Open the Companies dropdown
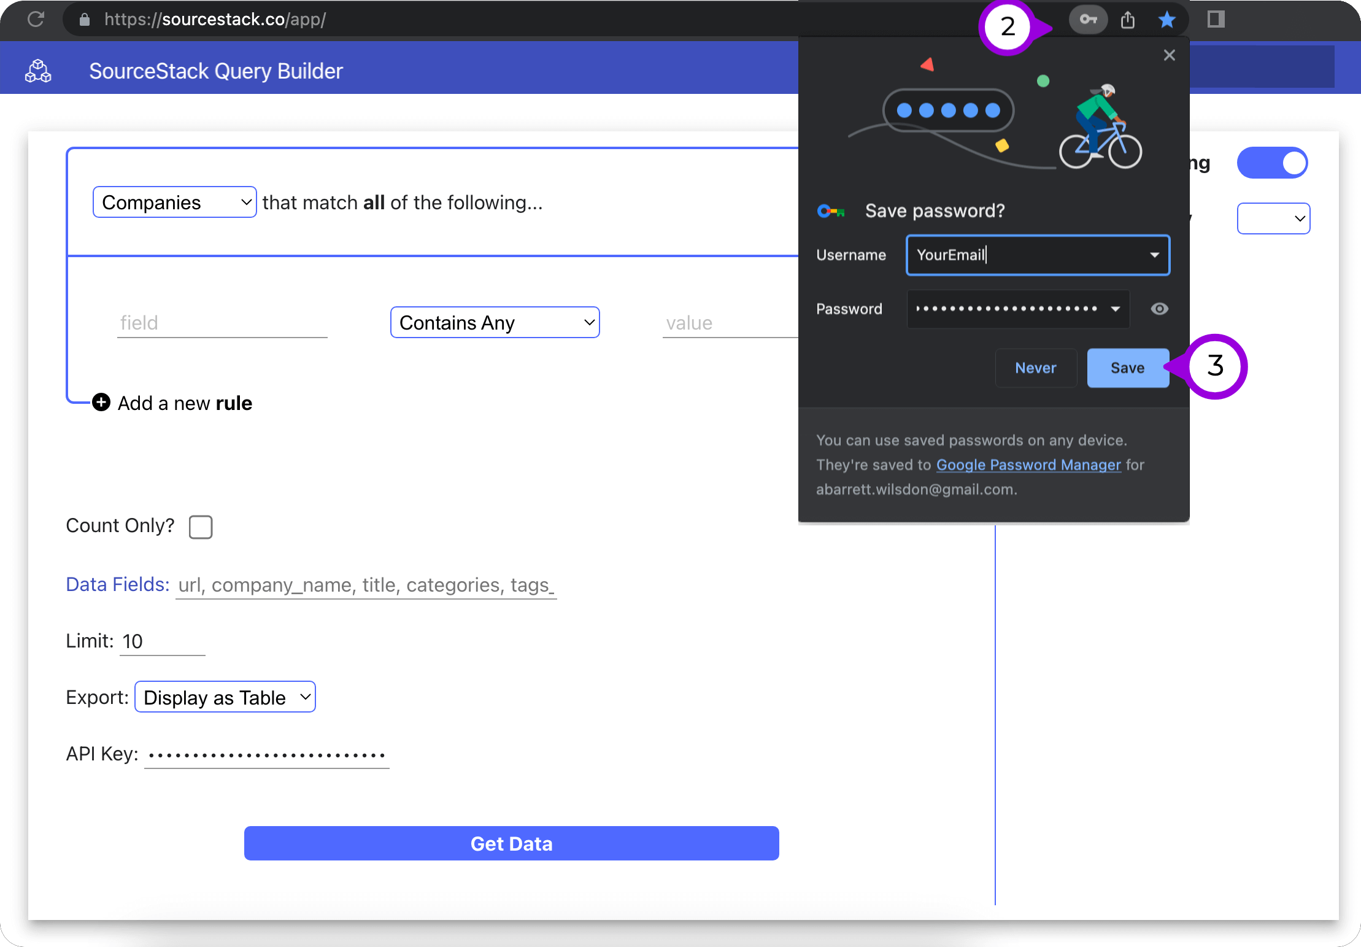1361x947 pixels. [x=174, y=202]
